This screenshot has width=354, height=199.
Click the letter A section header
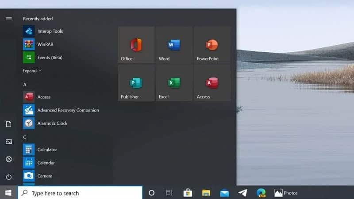pos(25,84)
